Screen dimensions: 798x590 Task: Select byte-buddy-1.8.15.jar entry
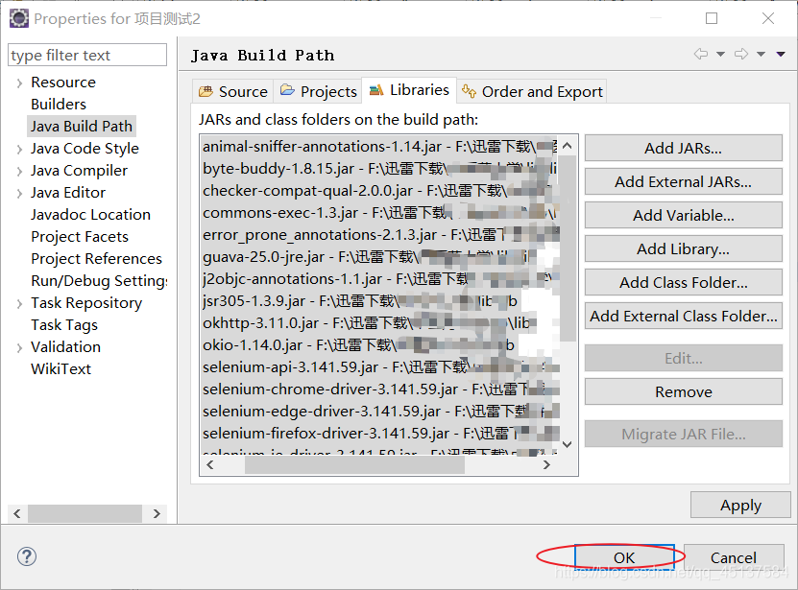[379, 168]
